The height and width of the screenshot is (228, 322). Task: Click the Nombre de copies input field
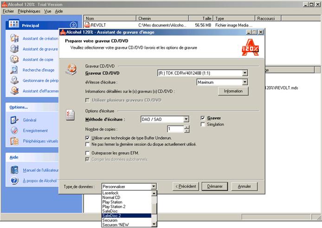[x=175, y=129]
